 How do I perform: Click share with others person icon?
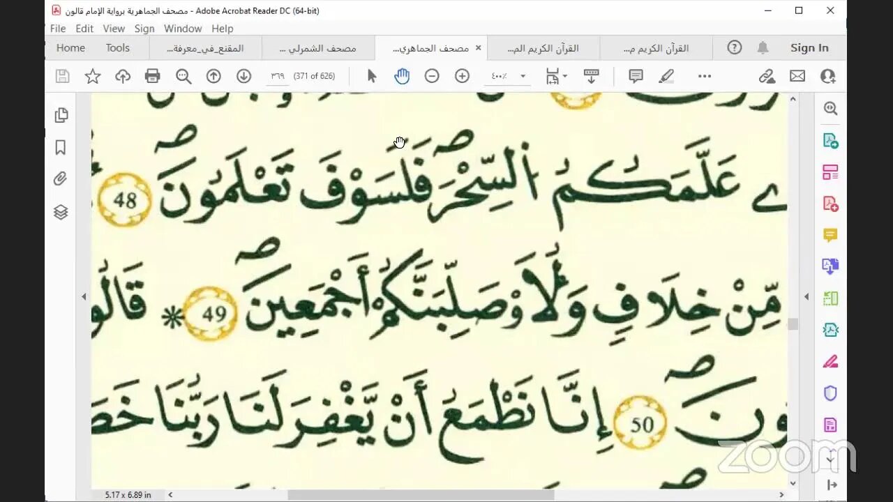pos(828,76)
